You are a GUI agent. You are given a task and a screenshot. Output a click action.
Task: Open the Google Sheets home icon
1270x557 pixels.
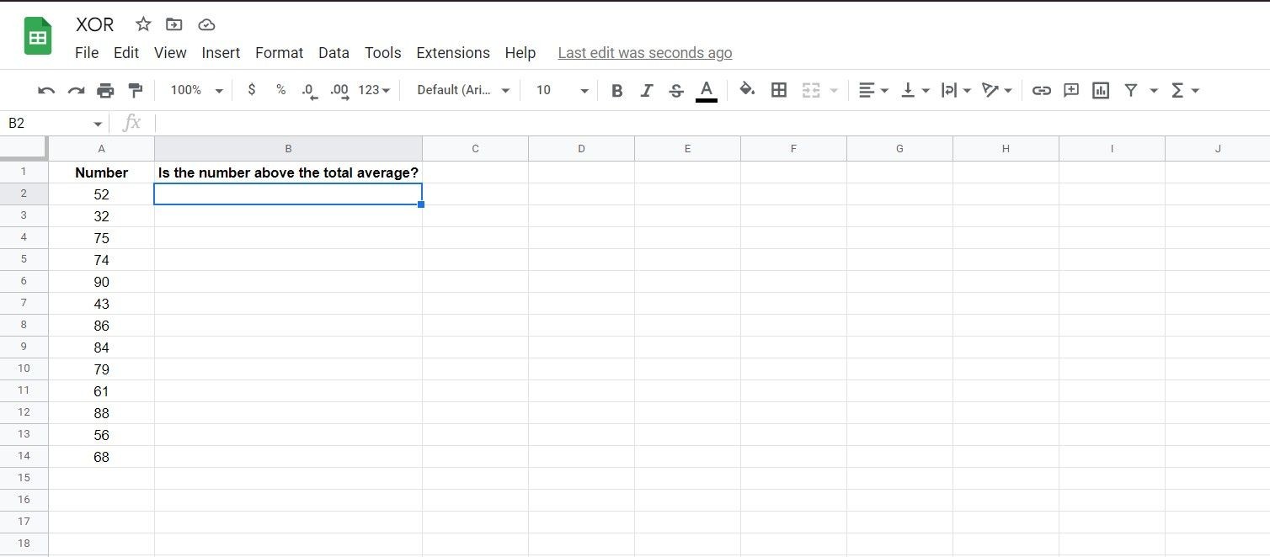pyautogui.click(x=38, y=37)
